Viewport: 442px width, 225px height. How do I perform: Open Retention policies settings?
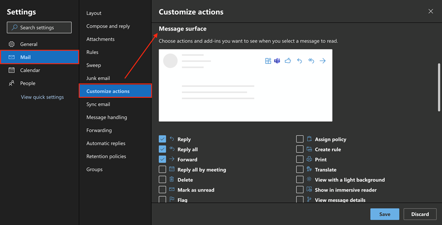coord(115,156)
